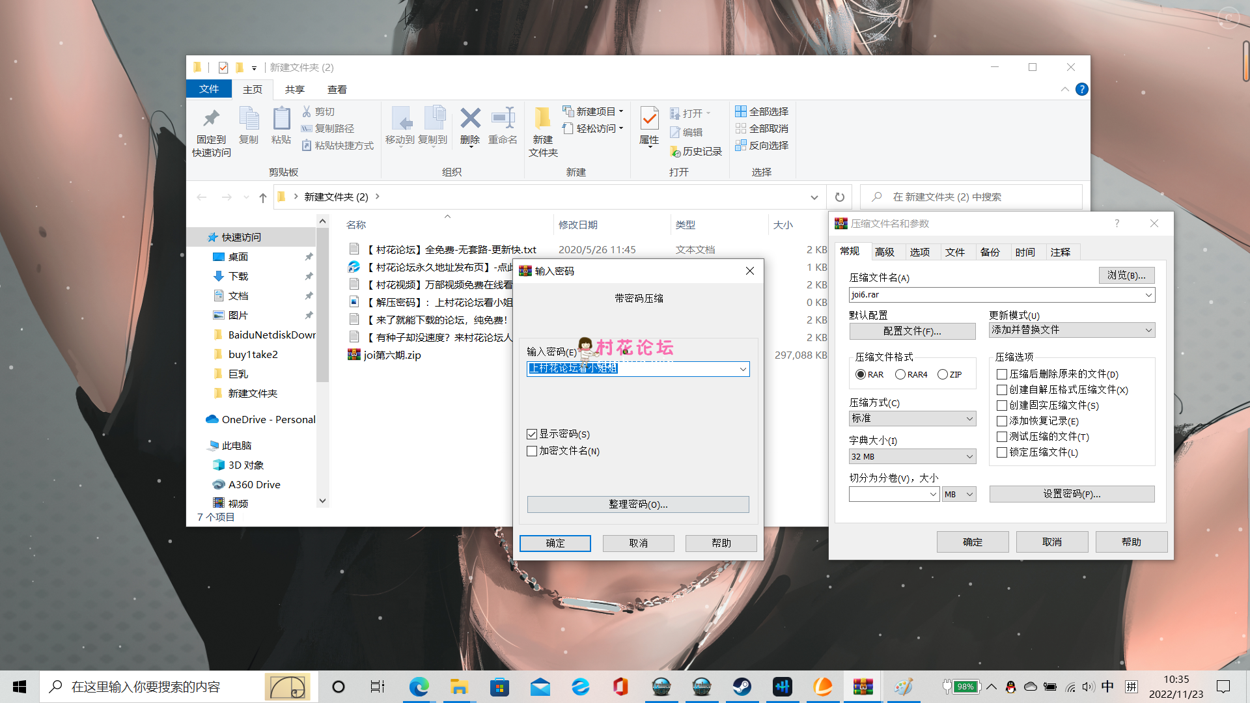Click the Up directory arrow icon
The image size is (1250, 703).
coord(262,197)
